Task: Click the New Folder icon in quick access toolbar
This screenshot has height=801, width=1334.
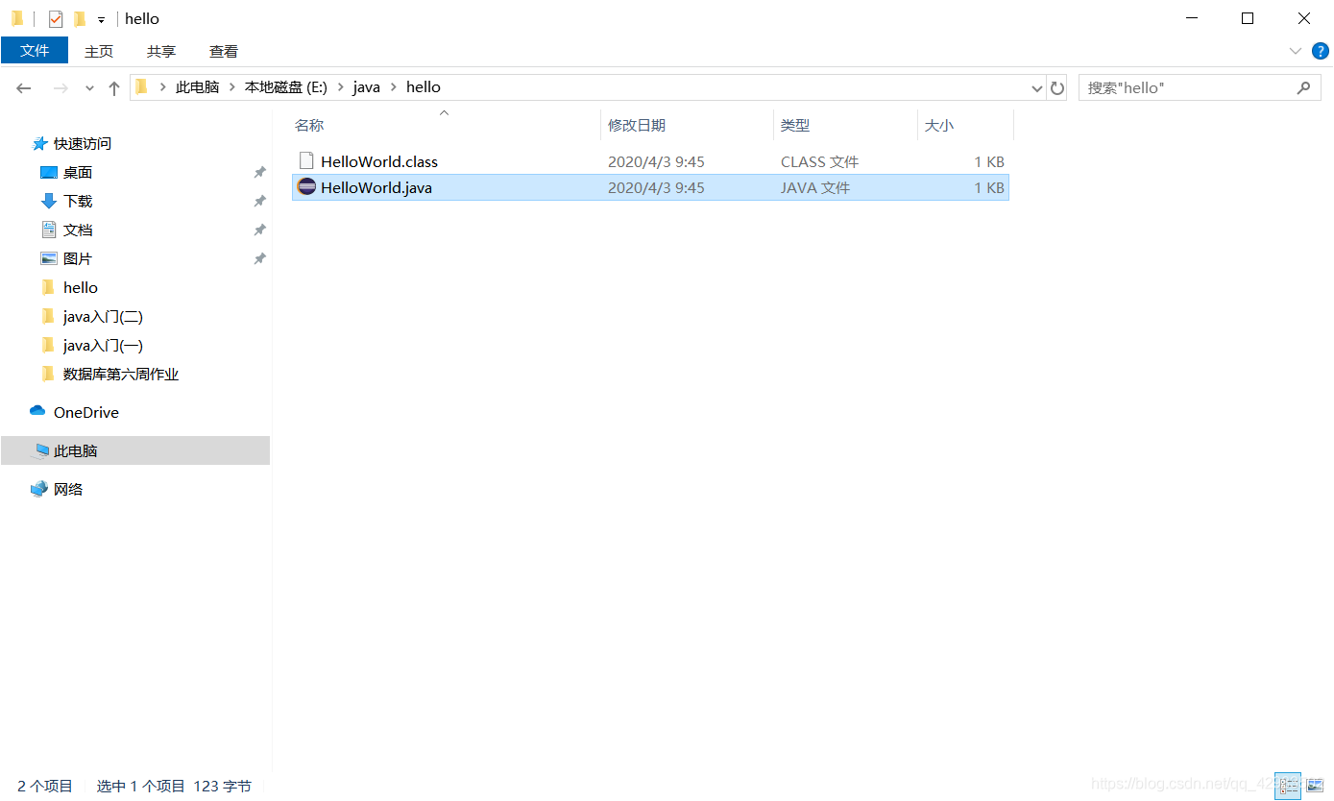Action: (80, 18)
